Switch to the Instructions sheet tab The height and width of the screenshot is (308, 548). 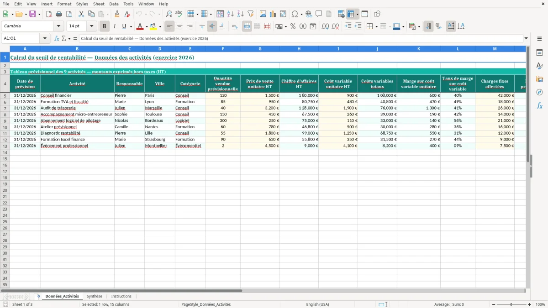[121, 297]
